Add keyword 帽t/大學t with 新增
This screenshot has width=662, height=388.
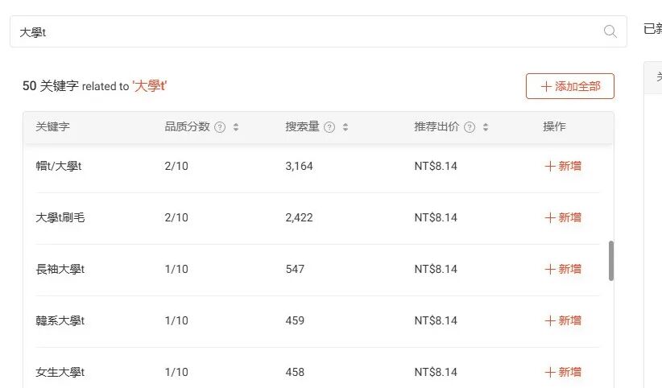pos(563,166)
